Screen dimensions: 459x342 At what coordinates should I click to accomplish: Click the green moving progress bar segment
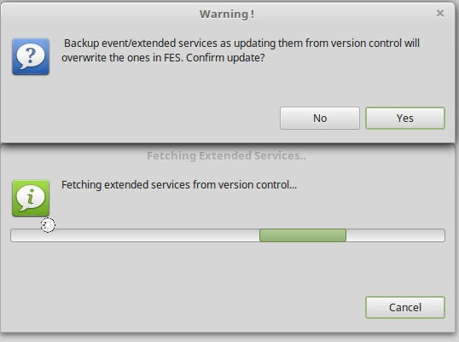click(303, 235)
